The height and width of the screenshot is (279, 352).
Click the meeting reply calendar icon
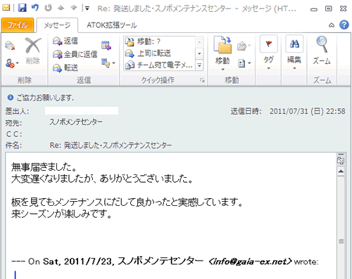[x=106, y=46]
